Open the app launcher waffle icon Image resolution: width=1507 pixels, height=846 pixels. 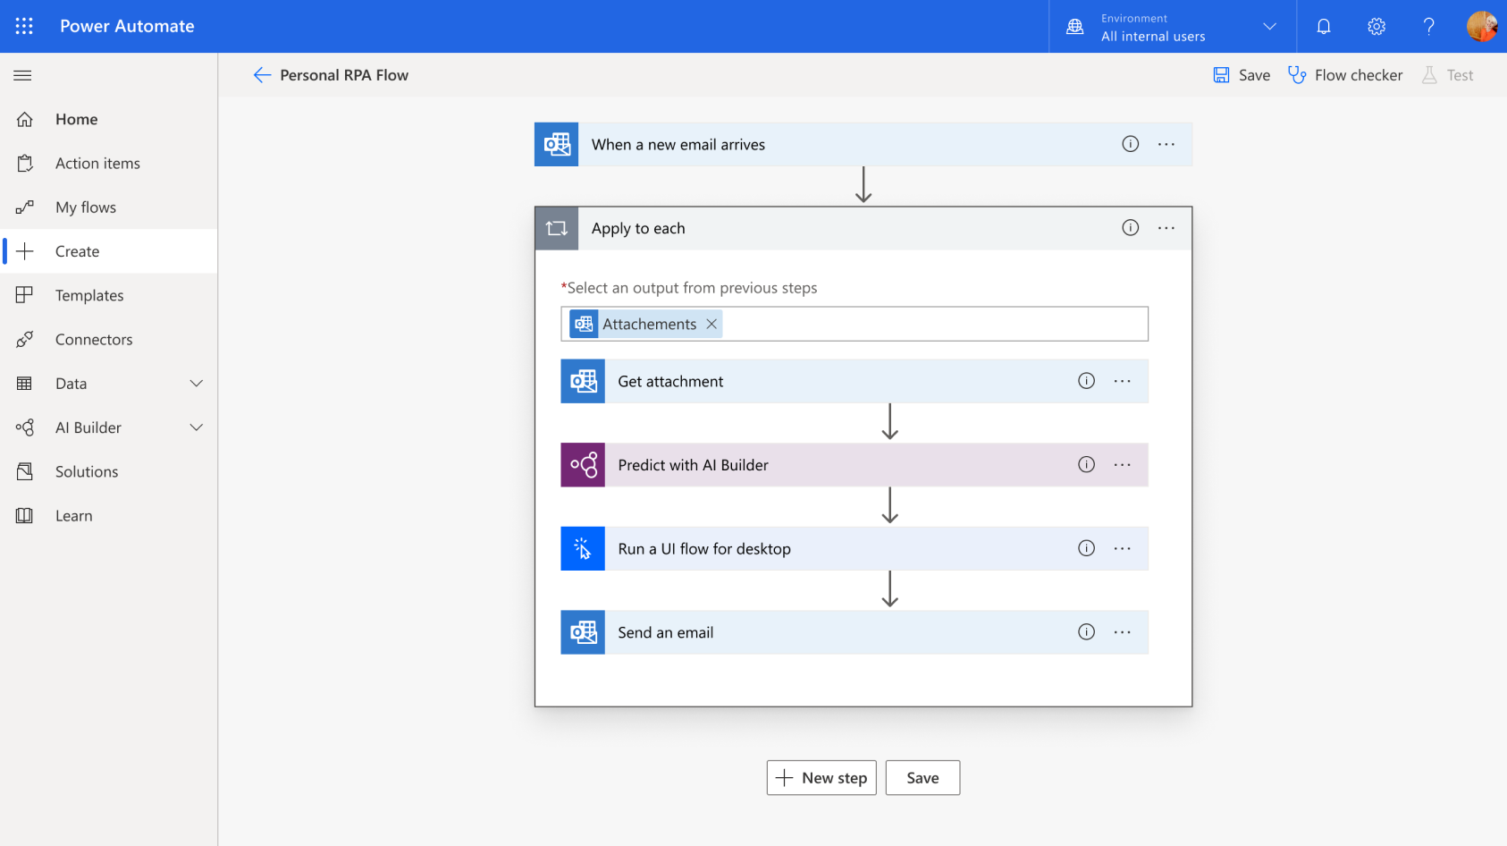pos(24,26)
